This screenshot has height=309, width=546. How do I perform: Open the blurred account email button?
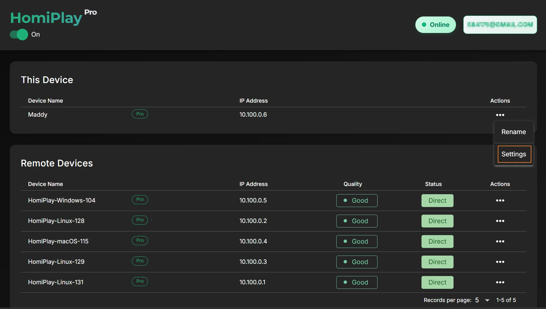pos(500,25)
